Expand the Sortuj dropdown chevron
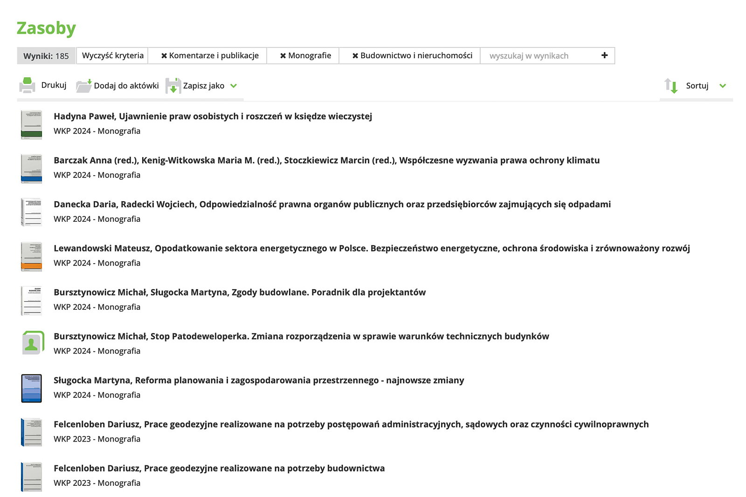The height and width of the screenshot is (497, 746). 723,86
